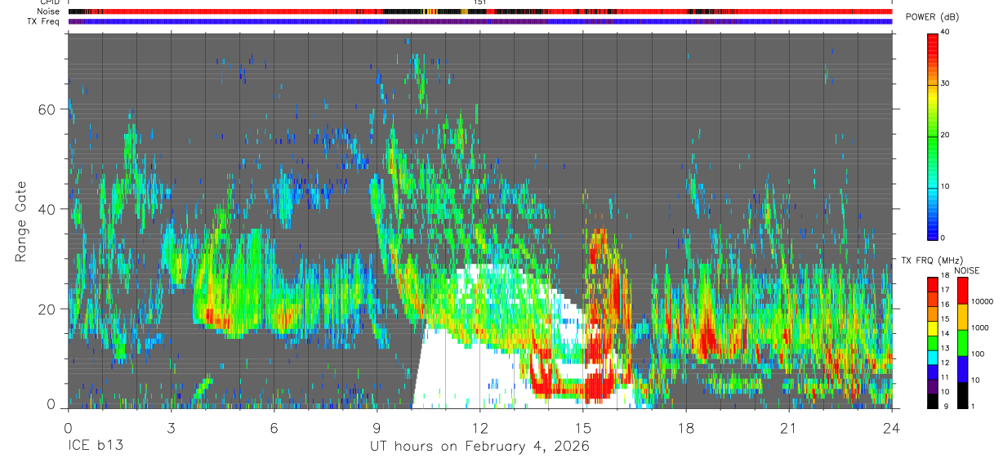1003x463 pixels.
Task: Select 'UT hours on February 4, 2026' axis title
Action: tap(479, 446)
